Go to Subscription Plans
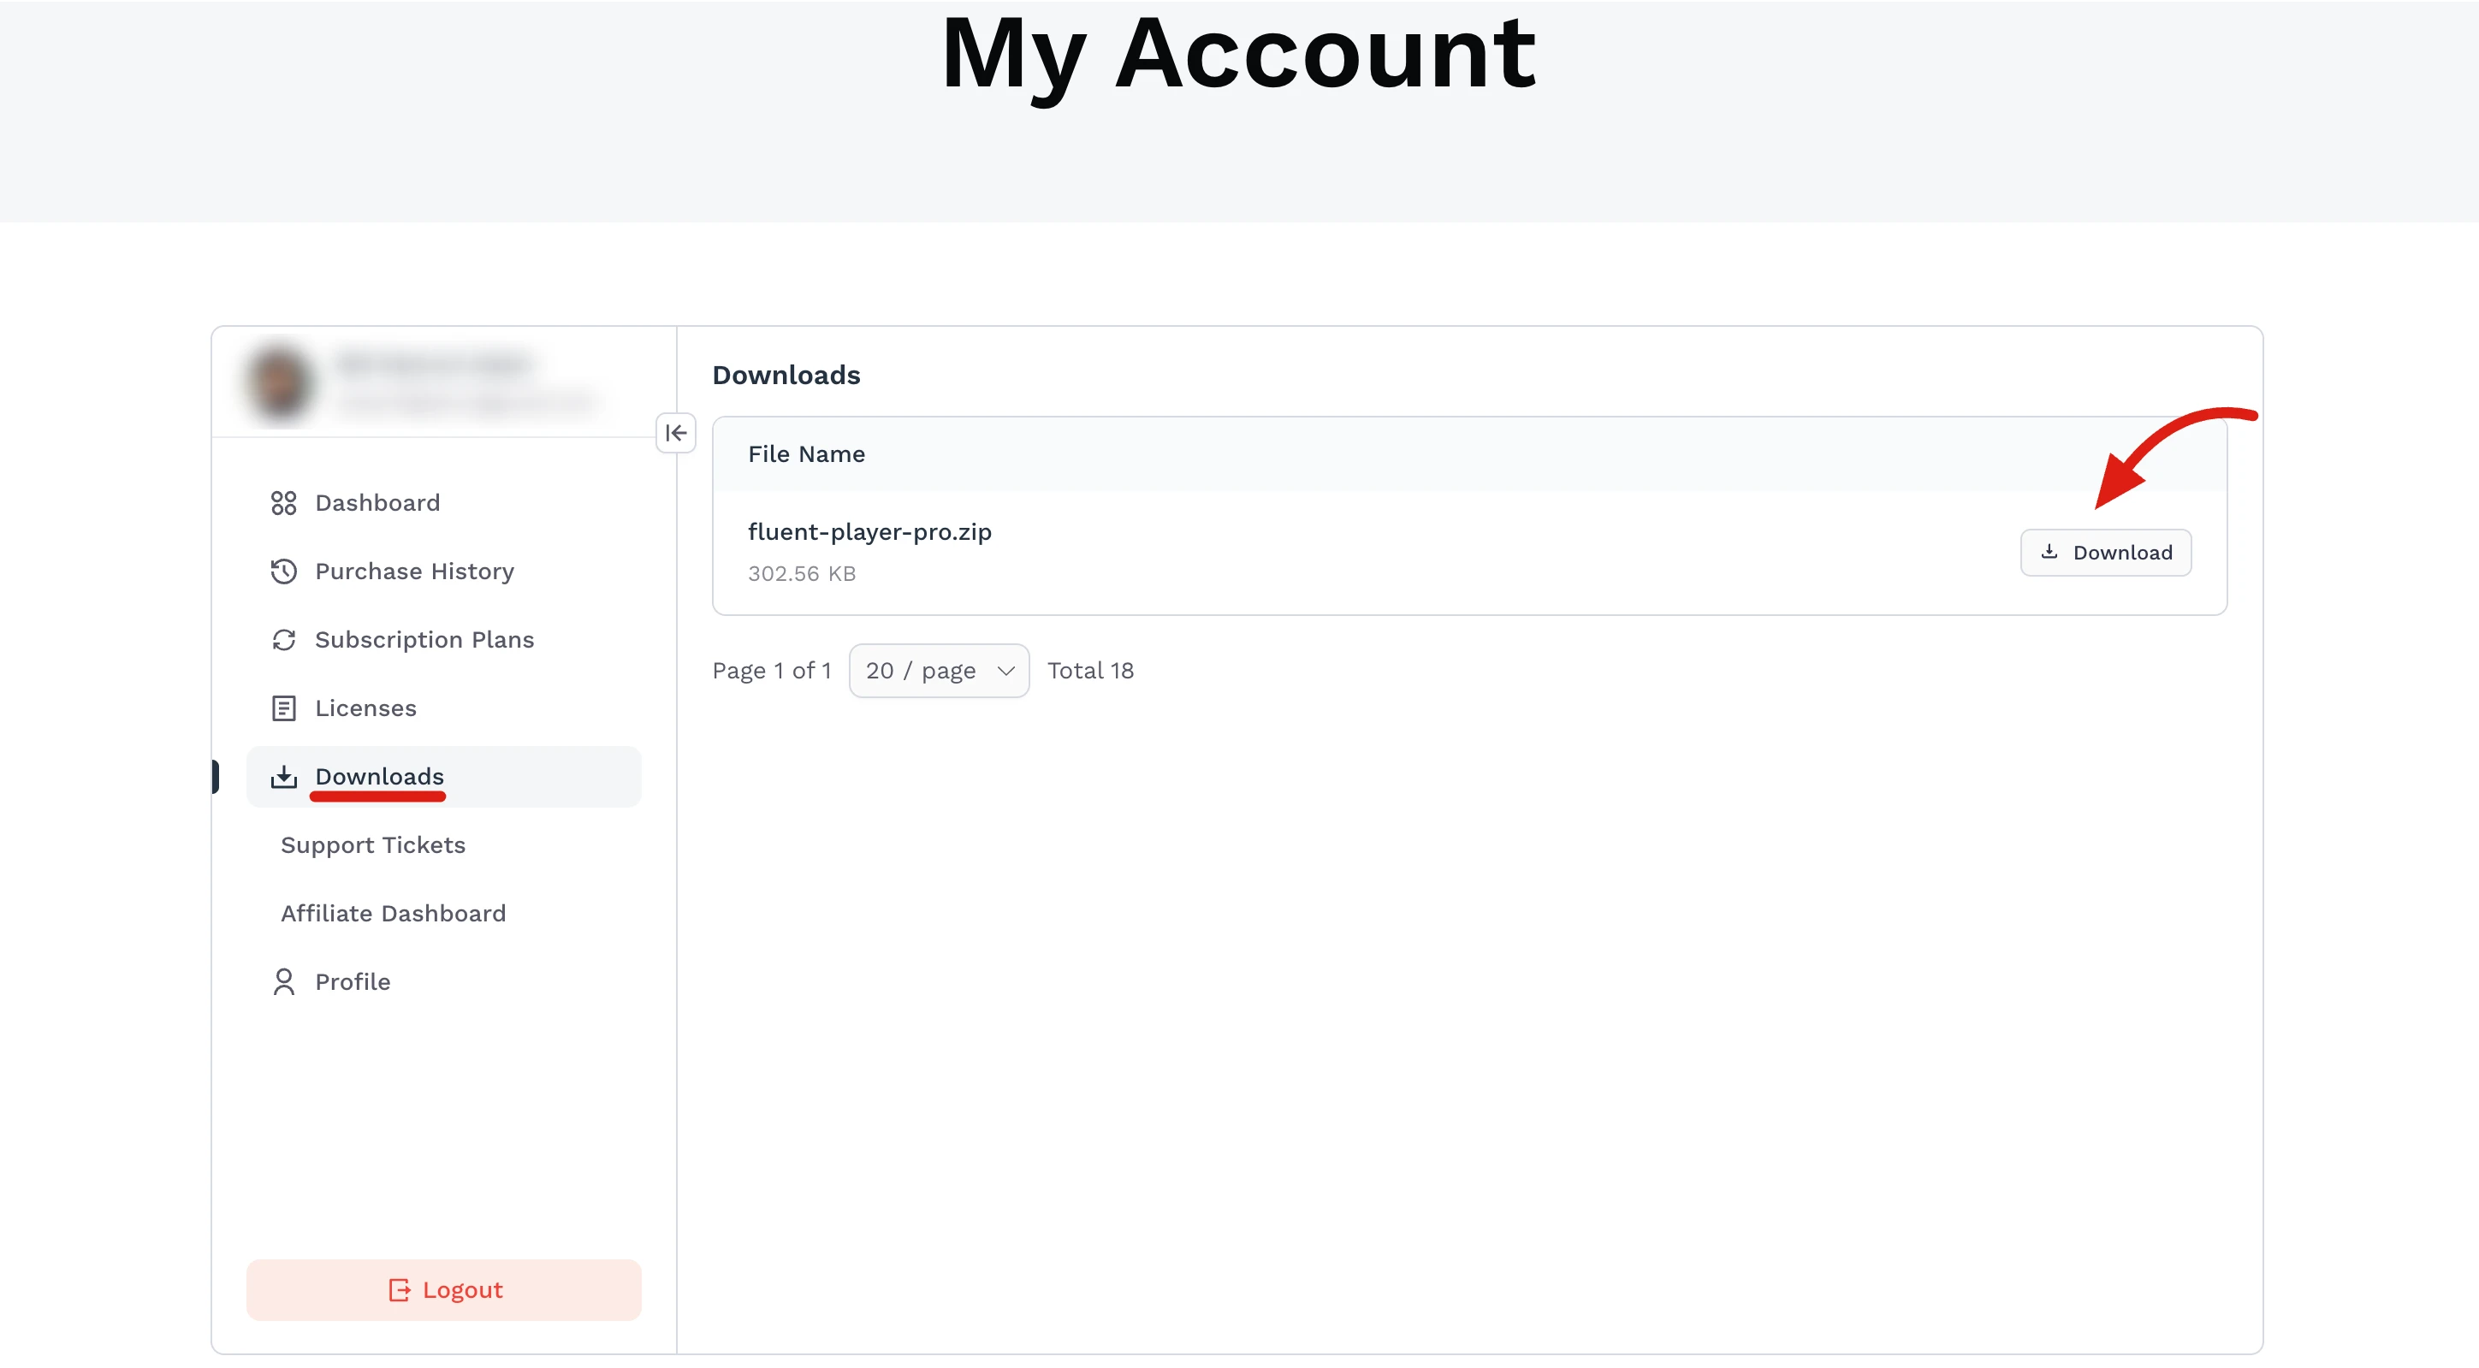Screen dimensions: 2479x1368 443,640
